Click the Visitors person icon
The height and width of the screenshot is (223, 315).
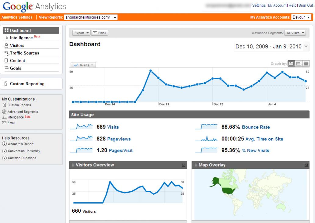(6, 46)
